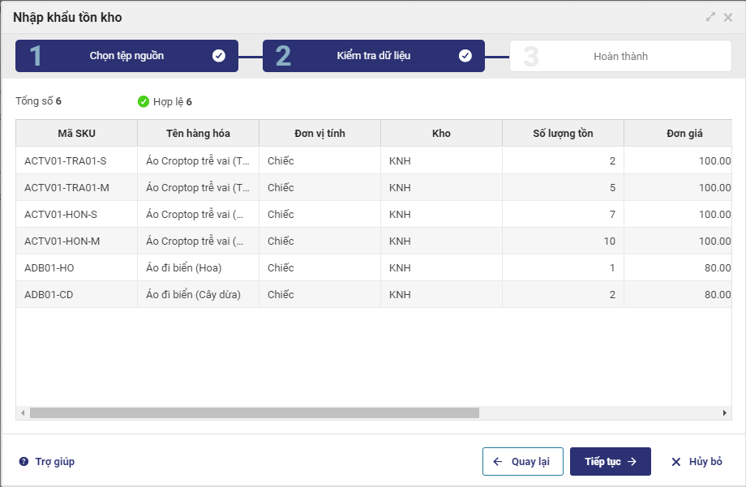This screenshot has width=746, height=487.
Task: Select step 2 Kiểm tra dữ liệu
Action: (x=374, y=56)
